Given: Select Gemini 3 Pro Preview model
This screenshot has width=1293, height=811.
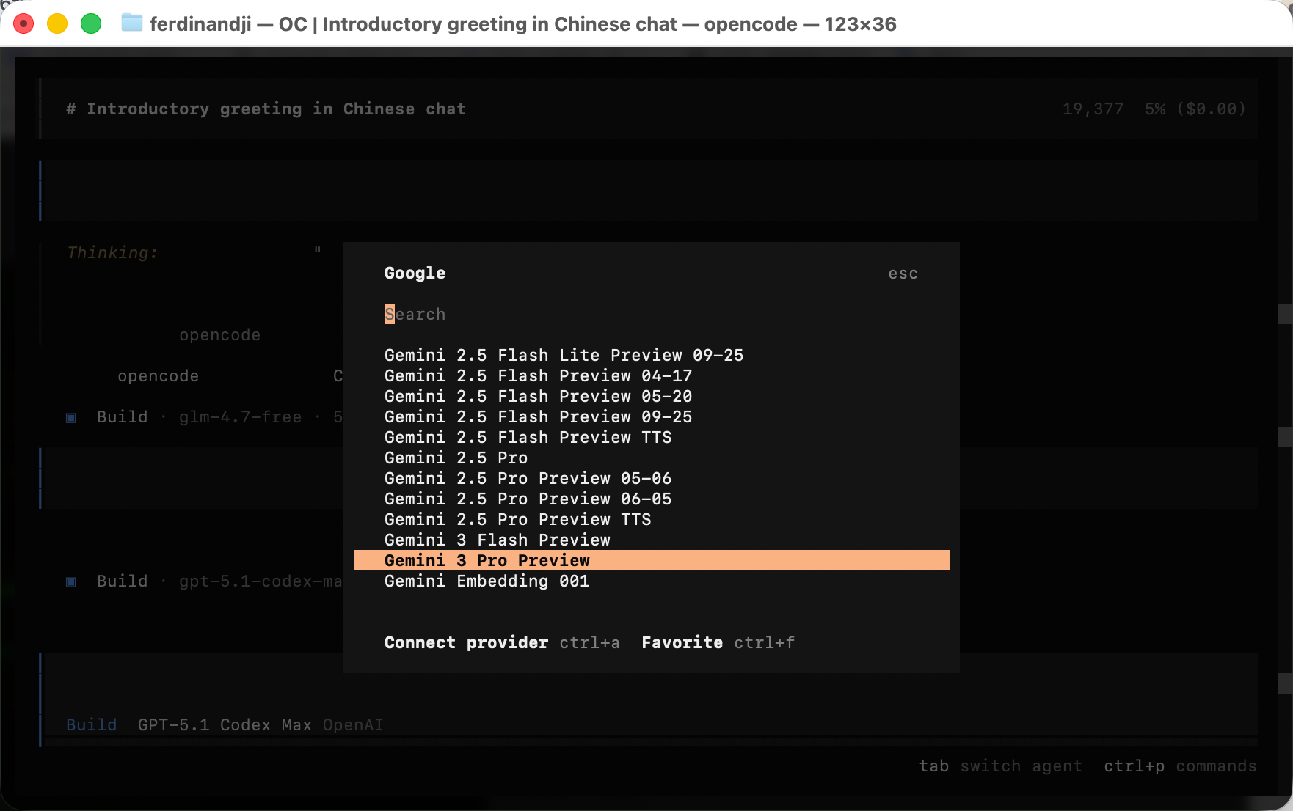Looking at the screenshot, I should [x=487, y=560].
